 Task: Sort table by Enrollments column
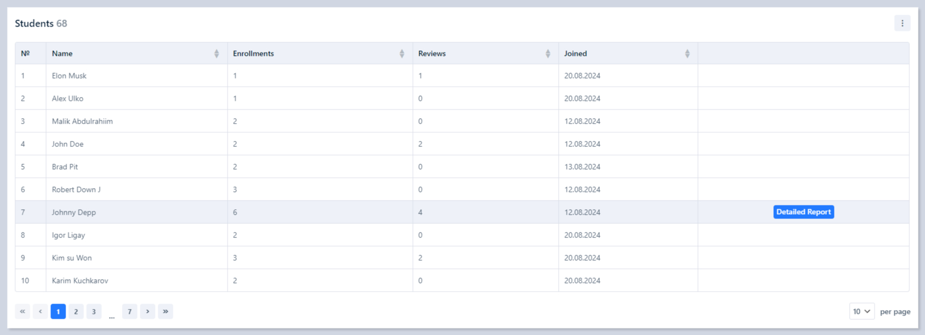click(x=402, y=54)
